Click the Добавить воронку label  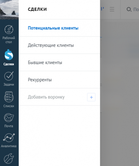(46, 97)
